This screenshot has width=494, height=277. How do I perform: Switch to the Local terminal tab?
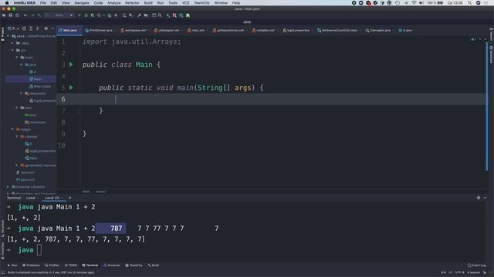tap(31, 198)
